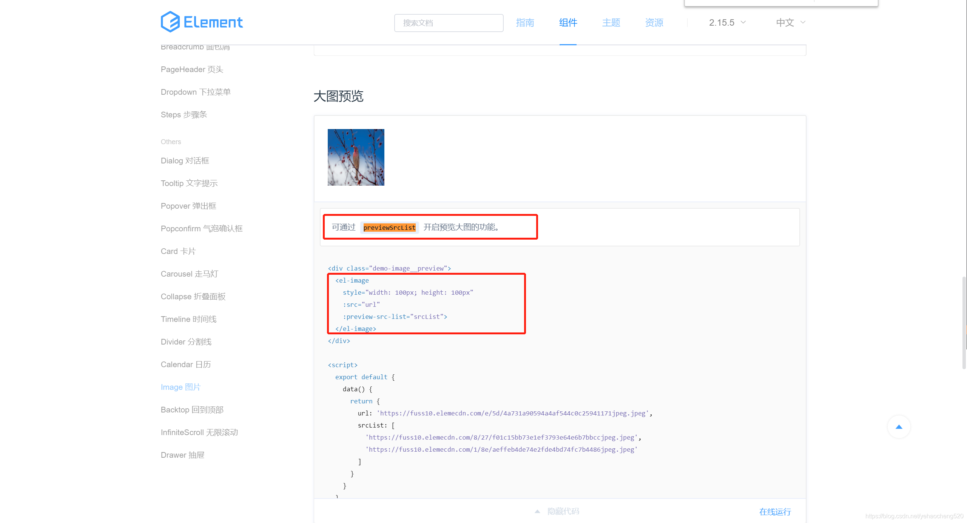This screenshot has width=967, height=523.
Task: Click the 隐藏代码 toggle button
Action: 560,511
